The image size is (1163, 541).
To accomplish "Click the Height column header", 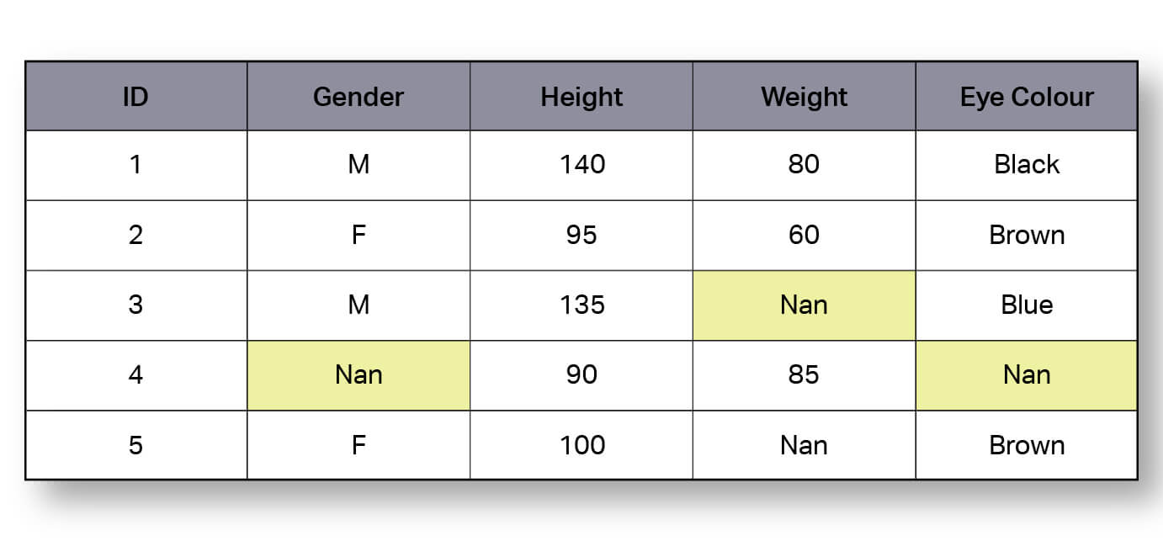I will 581,96.
